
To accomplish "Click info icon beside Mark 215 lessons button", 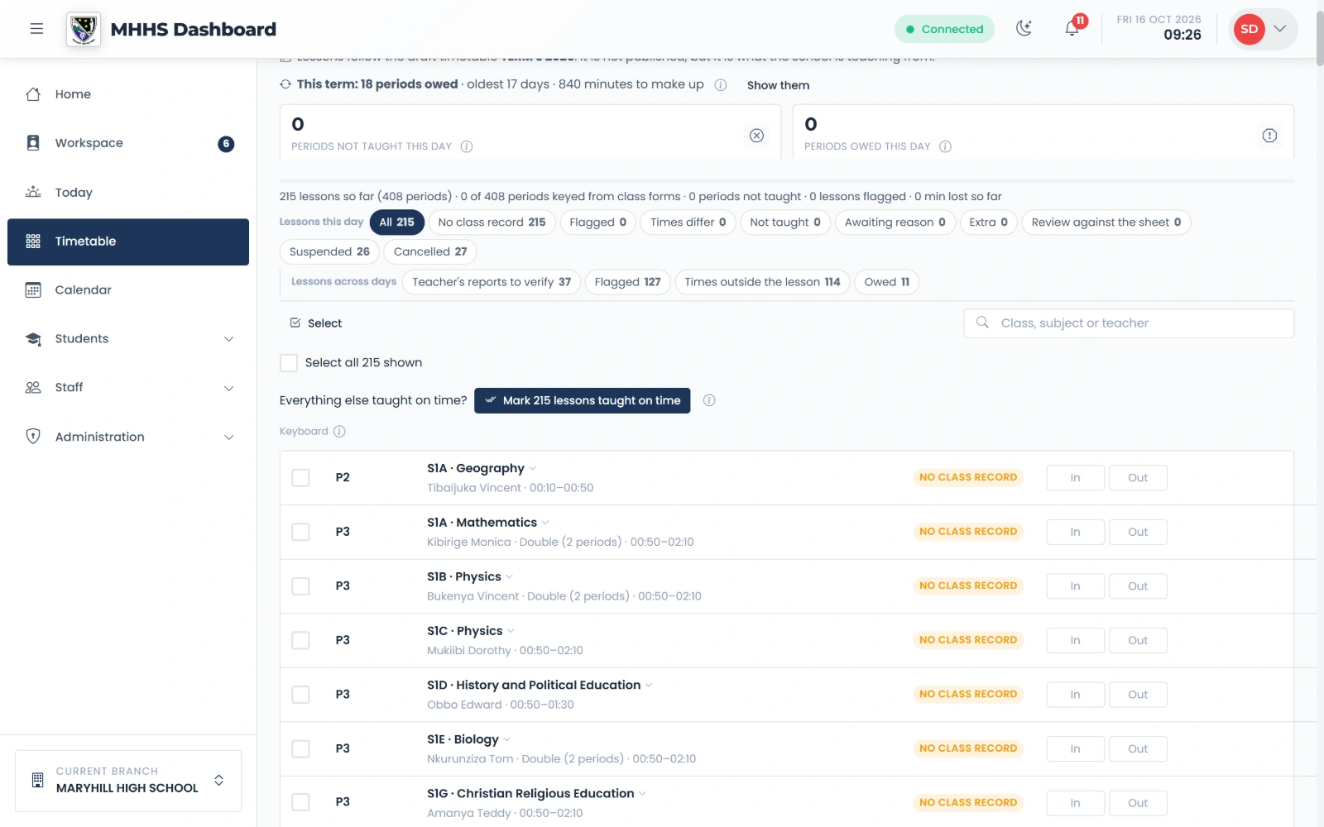I will (709, 400).
